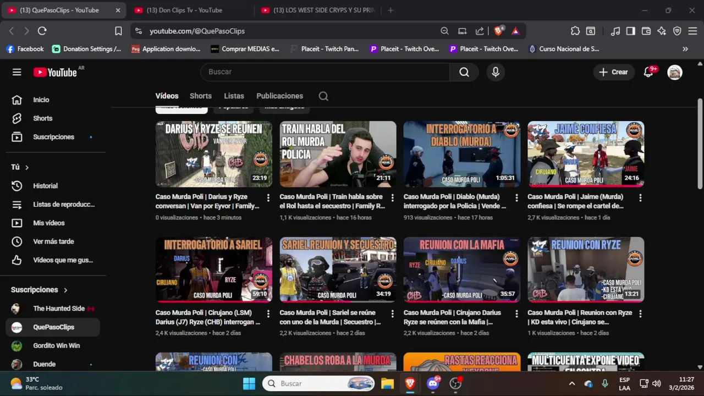This screenshot has height=396, width=704.
Task: Open options for Cirujano Darius Ryze interrogan video
Action: 268,313
